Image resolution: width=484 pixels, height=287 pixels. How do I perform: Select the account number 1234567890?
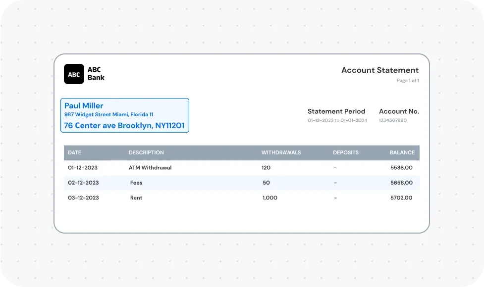[x=392, y=120]
